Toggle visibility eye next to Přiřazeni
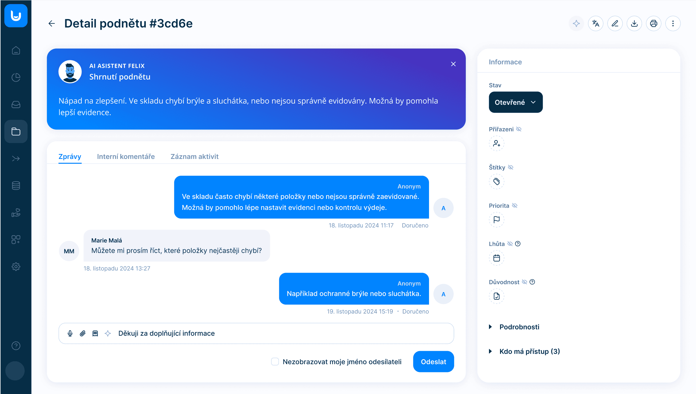Viewport: 696px width, 394px height. tap(519, 129)
